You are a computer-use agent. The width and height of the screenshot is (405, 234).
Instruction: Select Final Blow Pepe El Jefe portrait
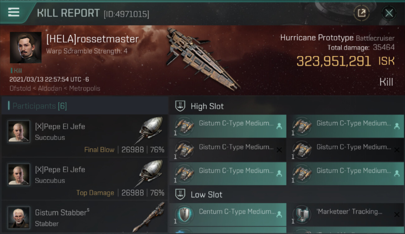19,131
